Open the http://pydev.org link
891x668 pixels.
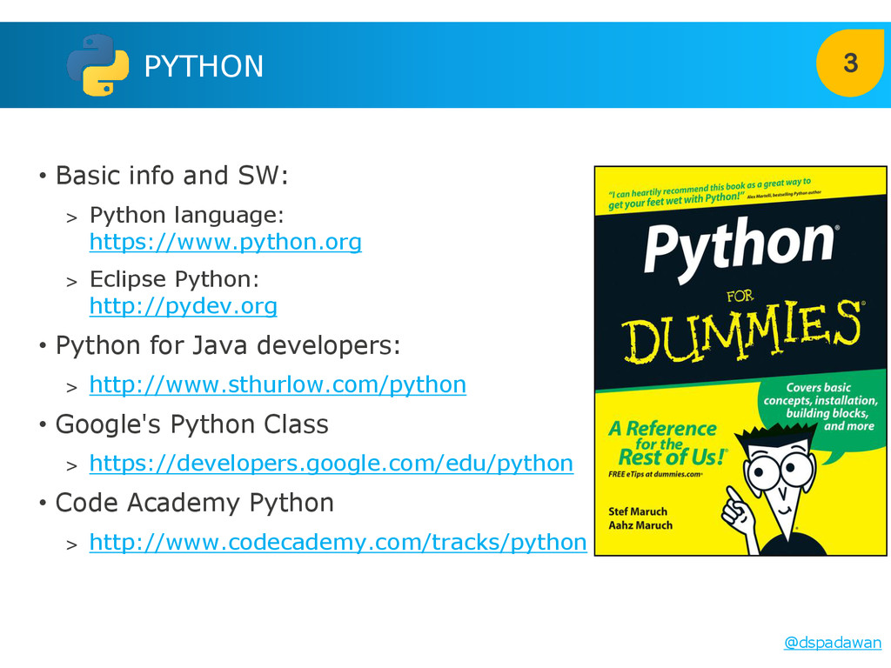(184, 306)
